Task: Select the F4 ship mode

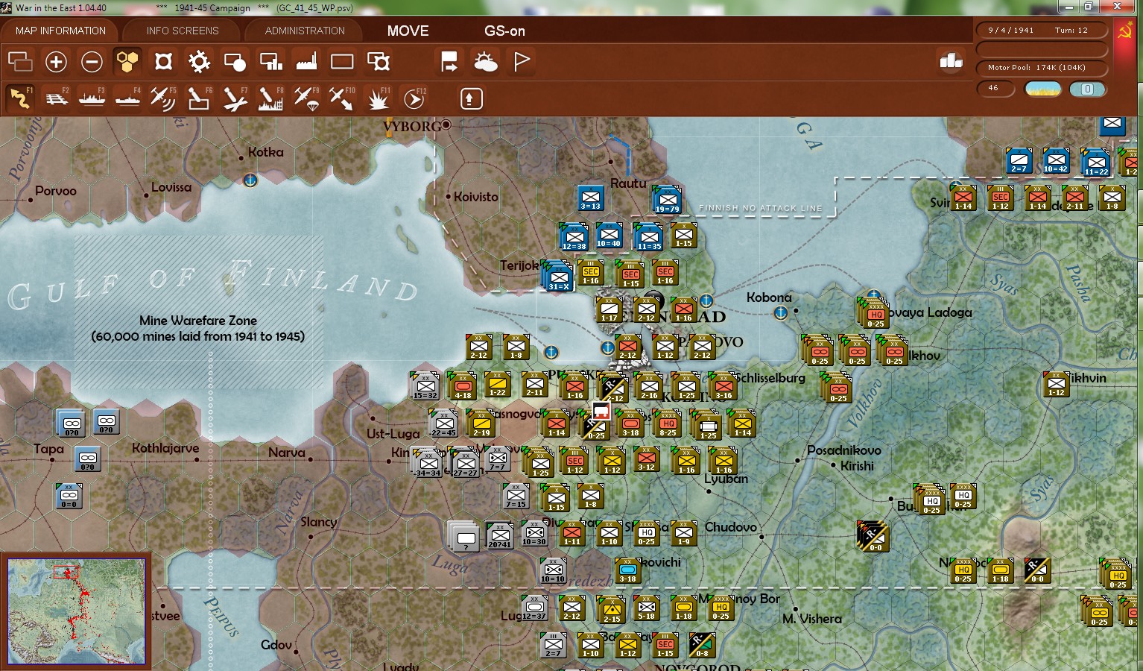Action: [x=127, y=98]
